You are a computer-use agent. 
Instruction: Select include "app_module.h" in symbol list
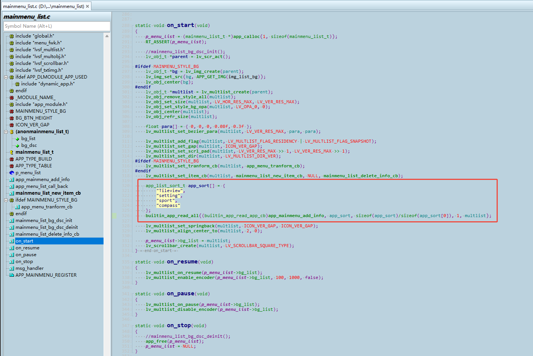tap(41, 104)
